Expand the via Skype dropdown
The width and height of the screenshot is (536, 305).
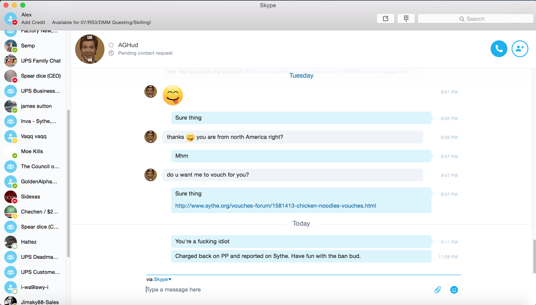[162, 279]
